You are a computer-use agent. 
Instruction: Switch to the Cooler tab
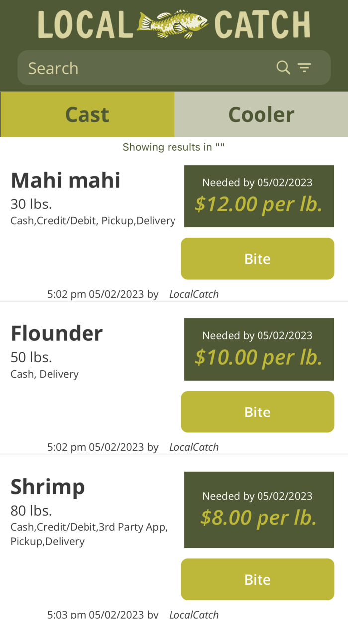[261, 114]
